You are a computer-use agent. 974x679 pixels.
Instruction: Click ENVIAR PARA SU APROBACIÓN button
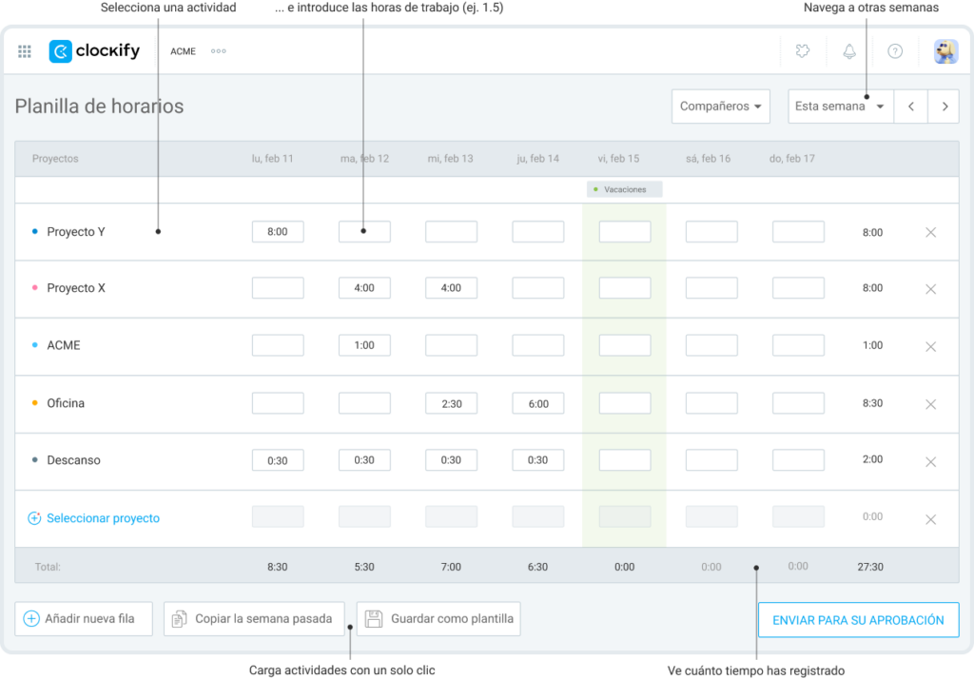[x=857, y=619]
